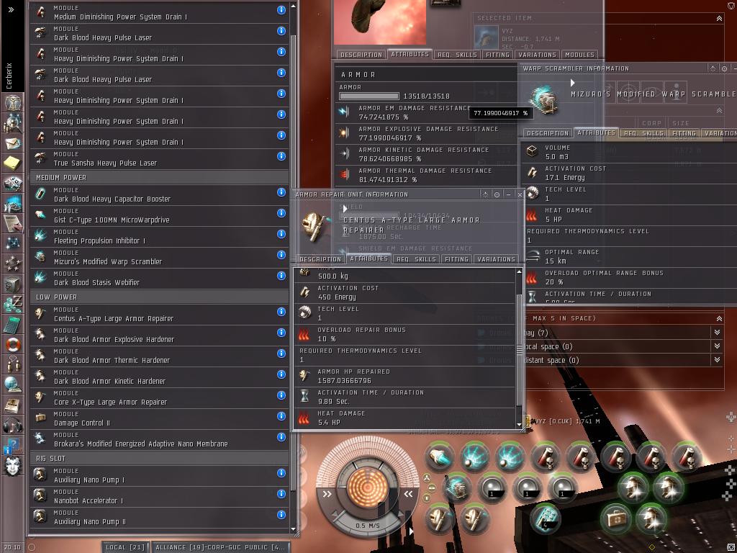Collapse the Drones panel header chevron
The image size is (737, 553).
pos(719,318)
